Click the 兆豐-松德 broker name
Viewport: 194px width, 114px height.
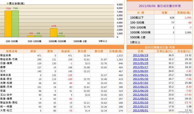pyautogui.click(x=6, y=83)
